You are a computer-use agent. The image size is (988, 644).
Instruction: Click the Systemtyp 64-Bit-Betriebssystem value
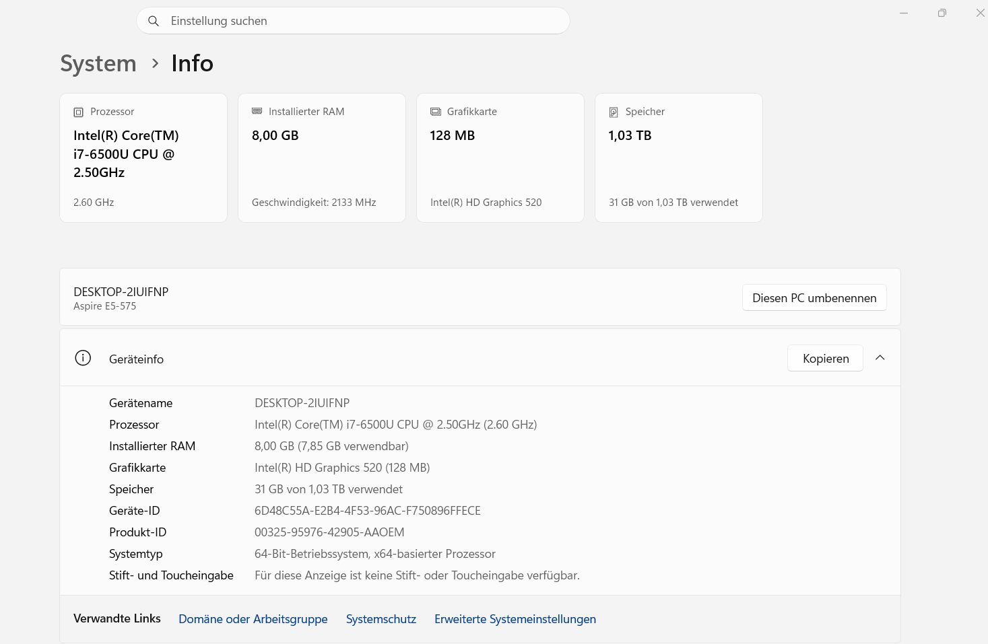(375, 554)
